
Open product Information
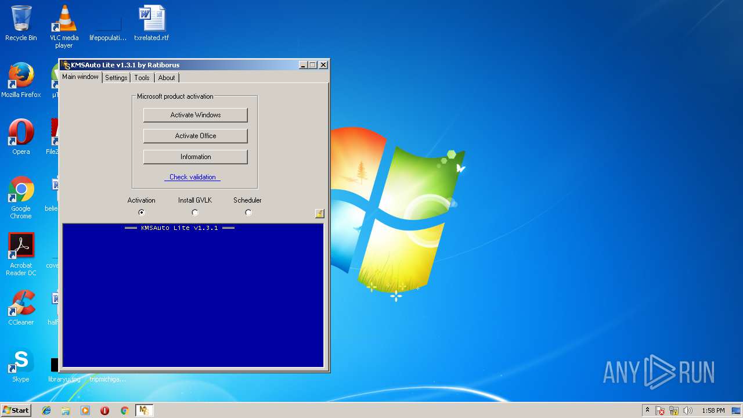coord(196,157)
